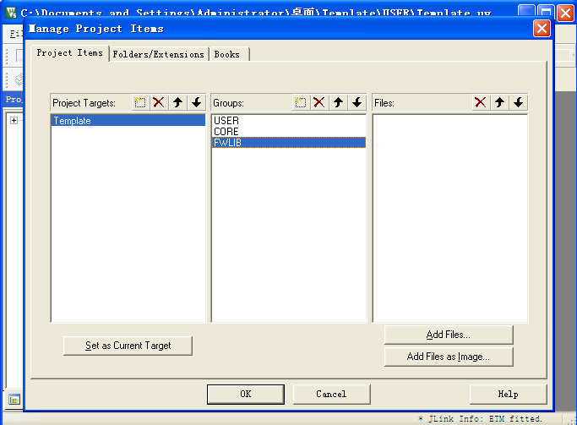This screenshot has height=425, width=577.
Task: Click the project panel tab icon at bottom-left
Action: point(14,400)
